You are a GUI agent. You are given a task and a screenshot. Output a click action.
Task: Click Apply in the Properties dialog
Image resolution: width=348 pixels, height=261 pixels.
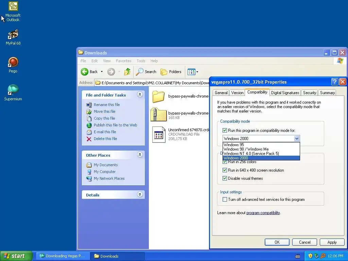pos(332,242)
